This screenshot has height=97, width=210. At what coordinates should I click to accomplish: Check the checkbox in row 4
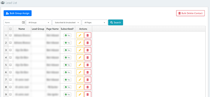10,57
